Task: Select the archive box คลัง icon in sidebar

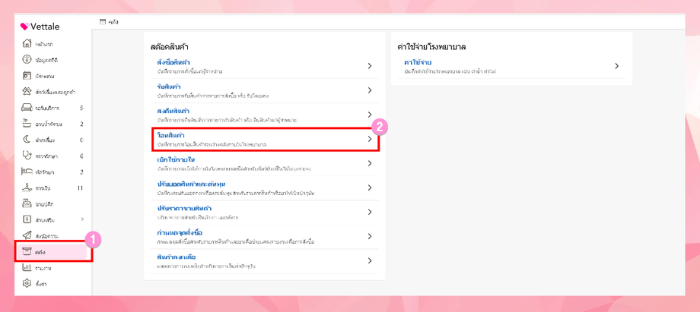Action: pyautogui.click(x=27, y=252)
